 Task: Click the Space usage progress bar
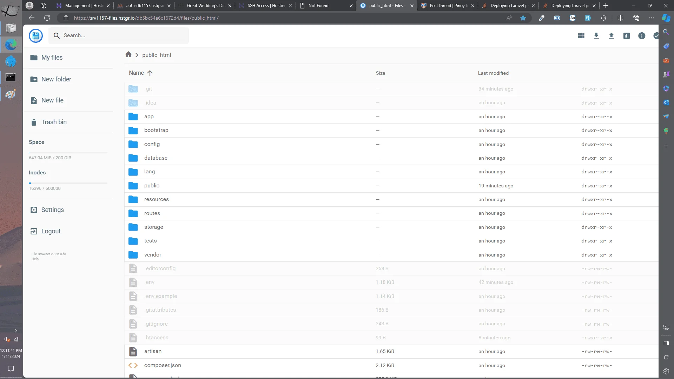pos(68,153)
